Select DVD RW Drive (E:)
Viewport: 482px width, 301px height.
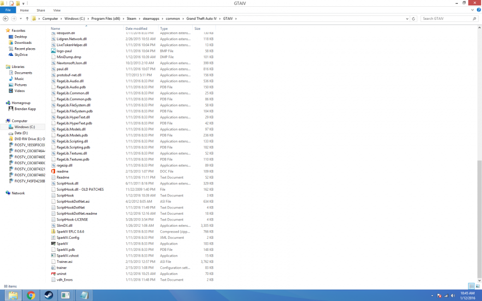coord(29,139)
